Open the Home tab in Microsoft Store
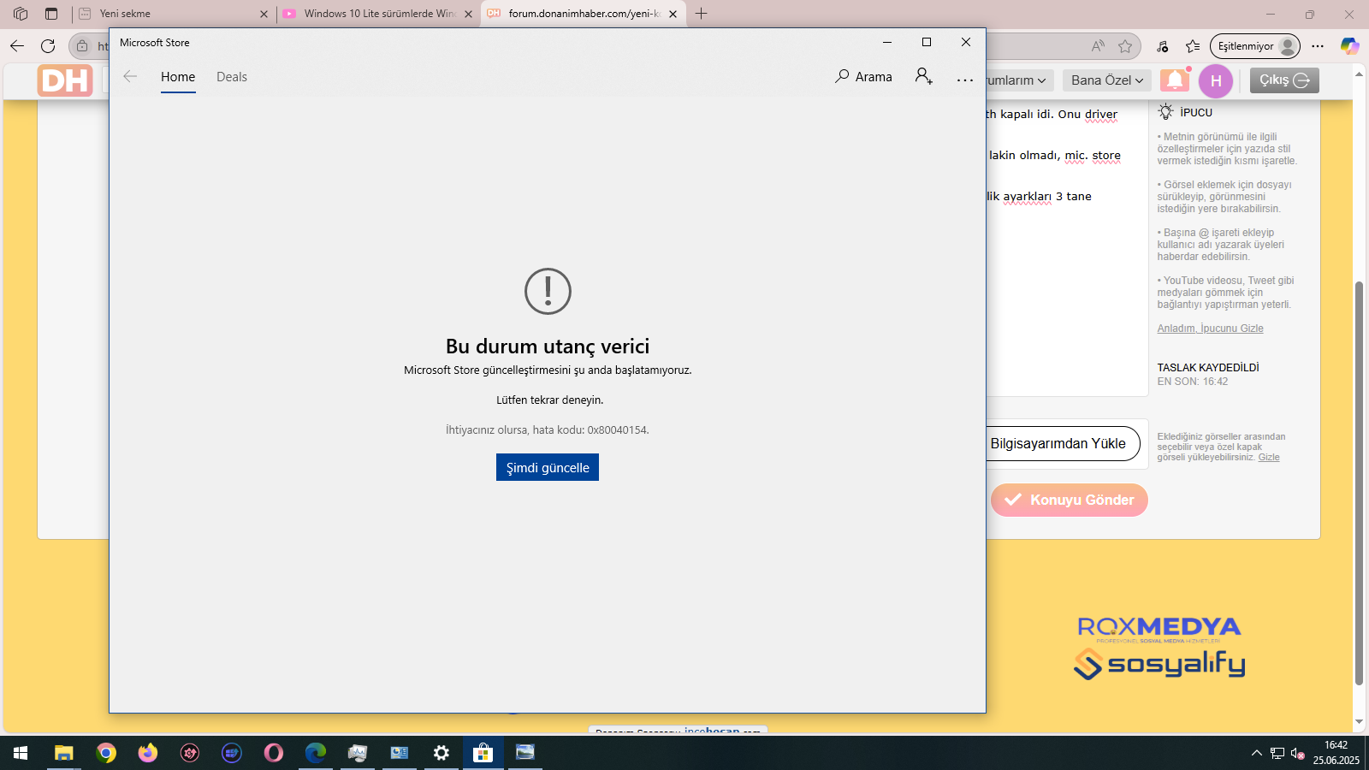The image size is (1369, 770). pyautogui.click(x=178, y=77)
